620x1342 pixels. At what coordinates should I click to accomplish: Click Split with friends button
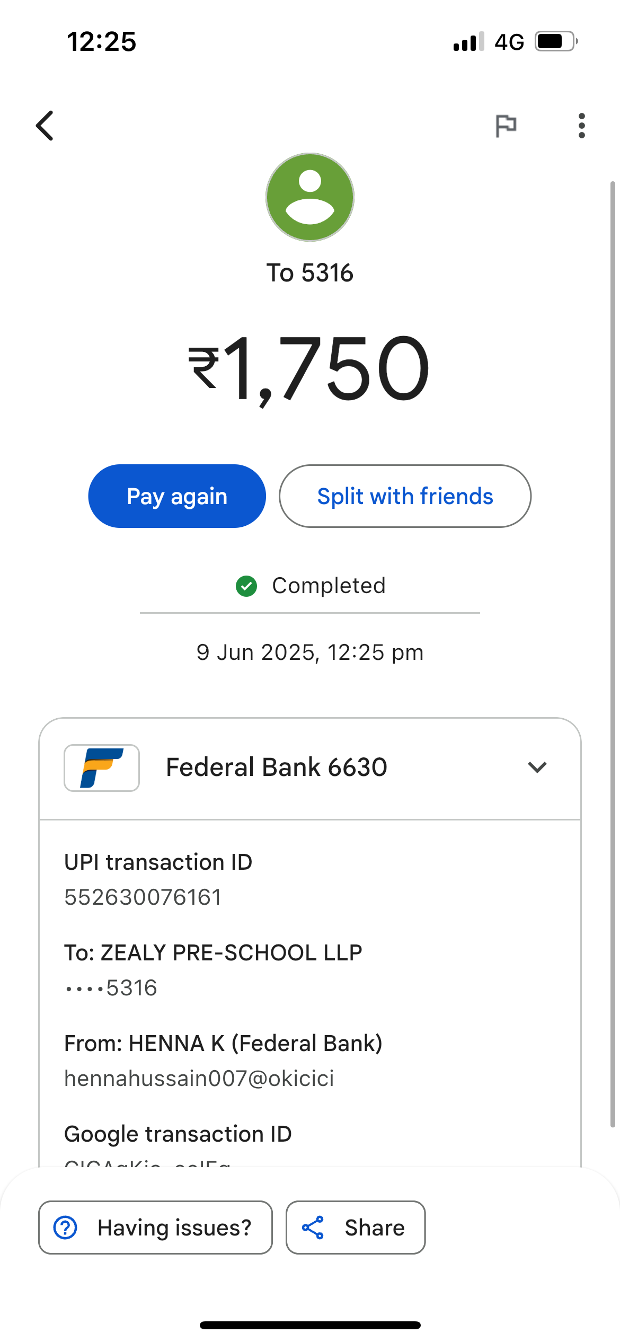tap(405, 496)
